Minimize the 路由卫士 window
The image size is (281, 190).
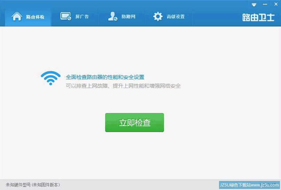[265, 4]
